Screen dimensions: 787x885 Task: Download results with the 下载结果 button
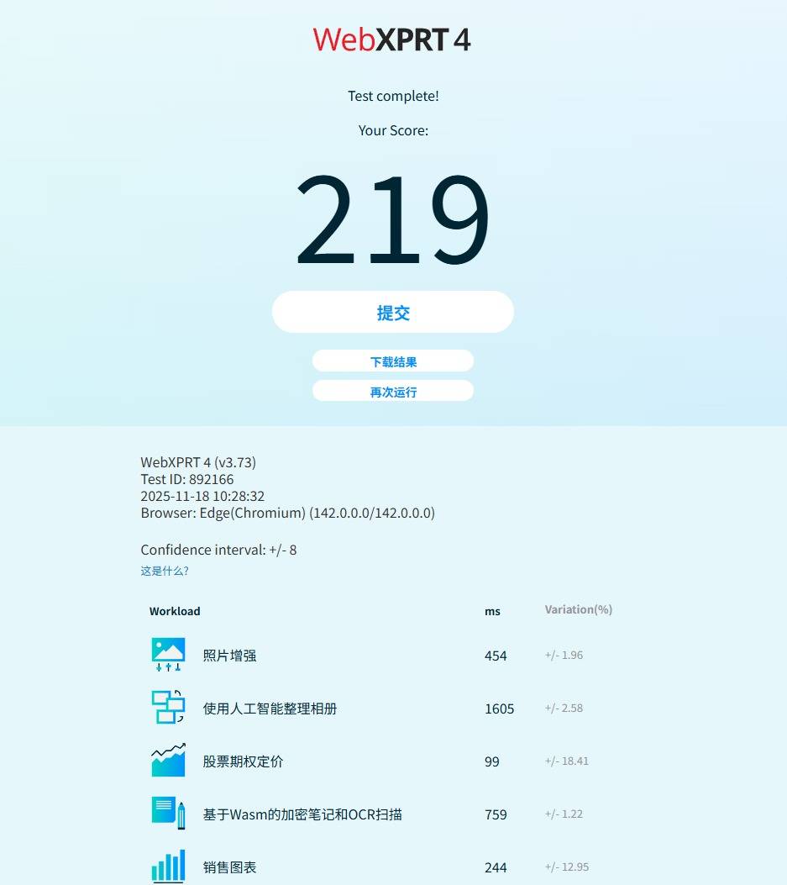[393, 361]
